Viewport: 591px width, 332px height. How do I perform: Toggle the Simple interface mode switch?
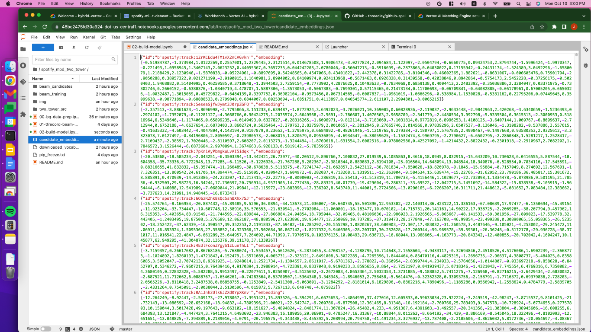[45, 329]
